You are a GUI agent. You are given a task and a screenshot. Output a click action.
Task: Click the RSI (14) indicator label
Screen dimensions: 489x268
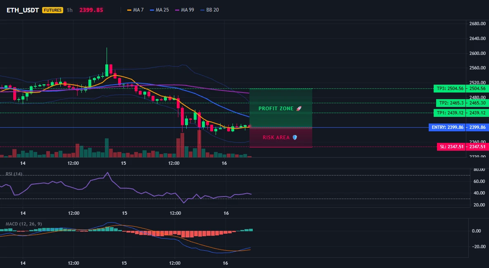pos(14,174)
